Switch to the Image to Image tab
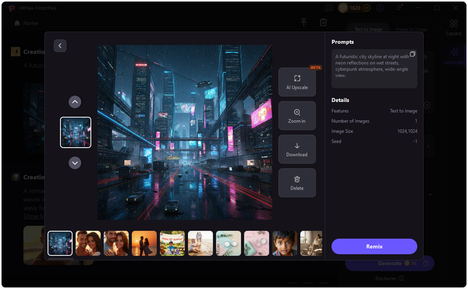The image size is (468, 289). coord(412,30)
